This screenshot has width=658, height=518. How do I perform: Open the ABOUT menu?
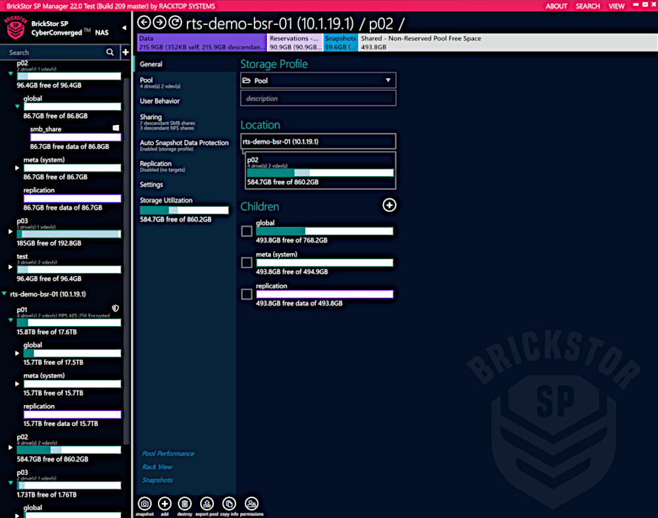[556, 6]
